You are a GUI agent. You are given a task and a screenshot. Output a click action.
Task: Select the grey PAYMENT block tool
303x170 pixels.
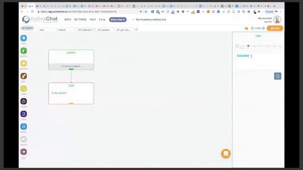point(24,139)
